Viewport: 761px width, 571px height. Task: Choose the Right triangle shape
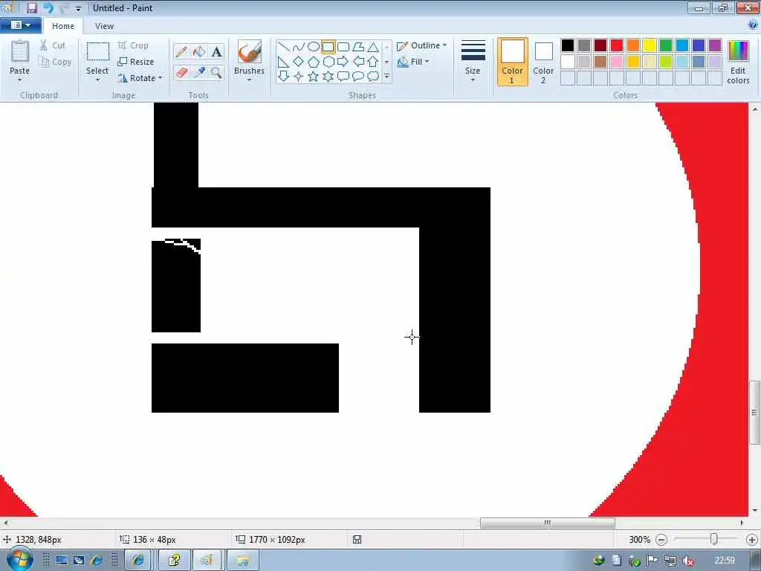pos(284,62)
